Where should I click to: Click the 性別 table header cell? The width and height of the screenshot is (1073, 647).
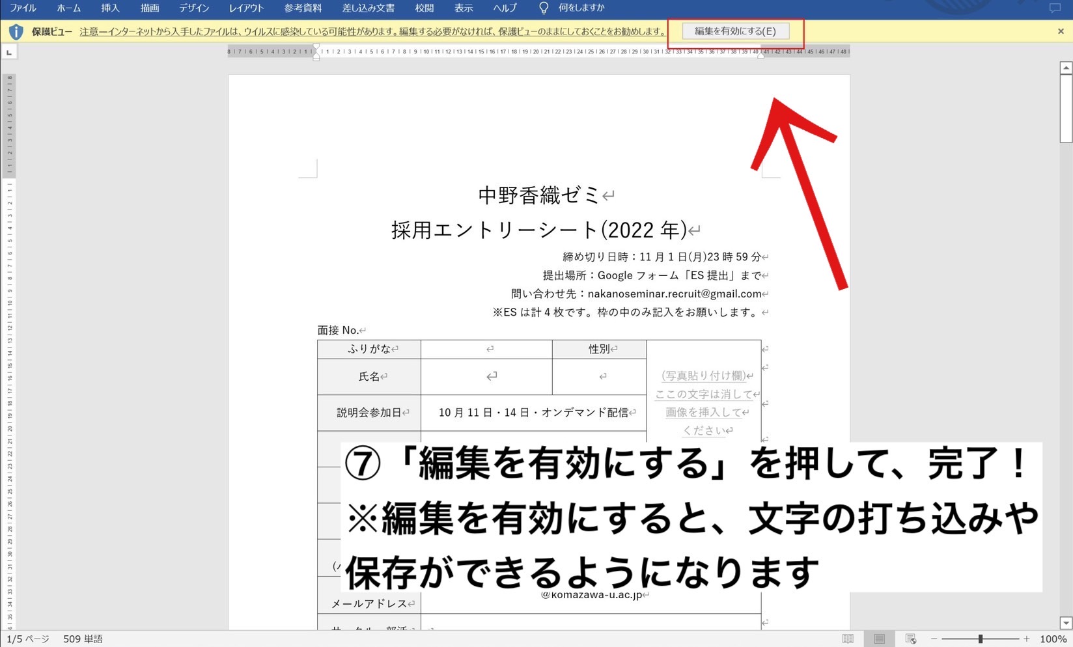click(x=600, y=349)
